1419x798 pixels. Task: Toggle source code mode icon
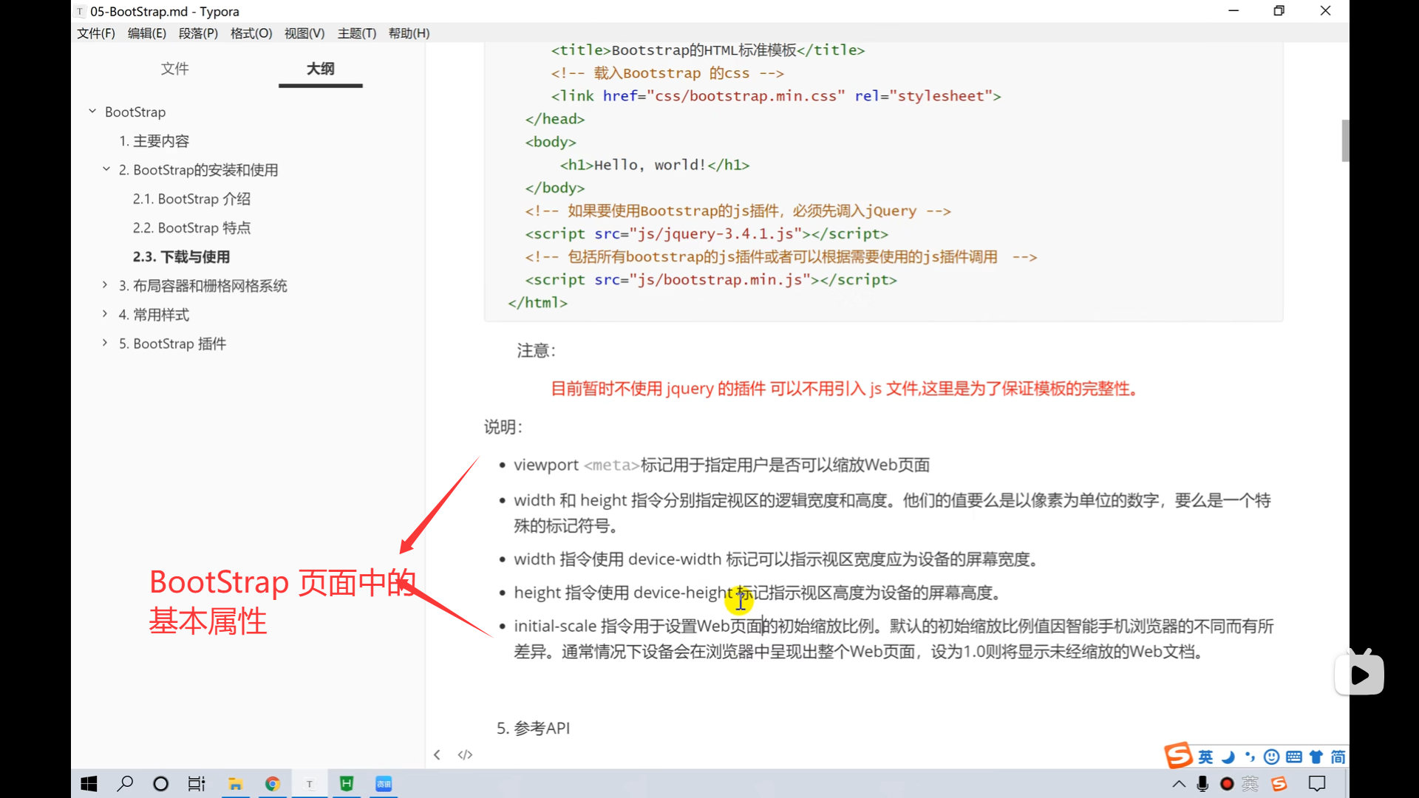tap(465, 754)
